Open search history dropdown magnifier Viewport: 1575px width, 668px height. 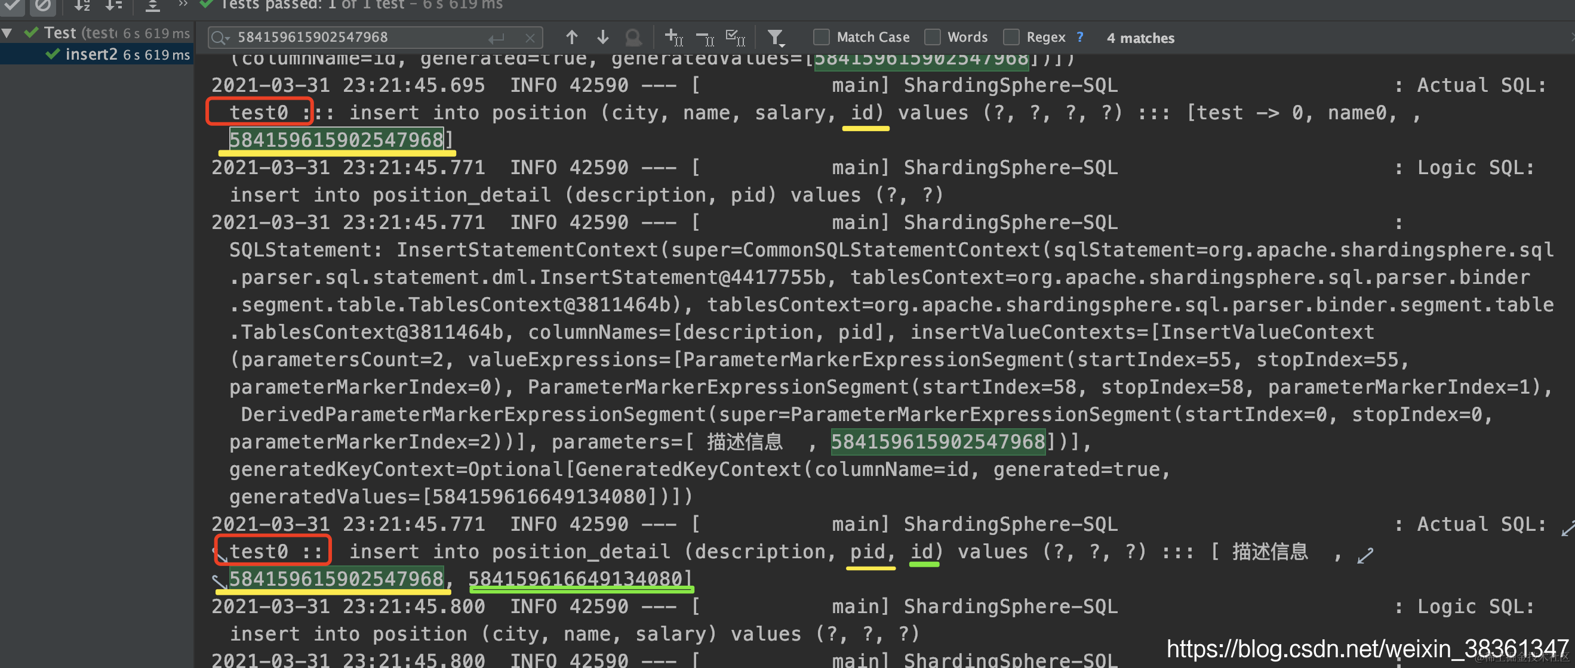219,38
